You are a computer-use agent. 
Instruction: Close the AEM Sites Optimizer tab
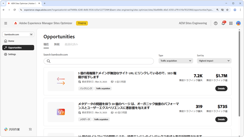[x=39, y=3]
